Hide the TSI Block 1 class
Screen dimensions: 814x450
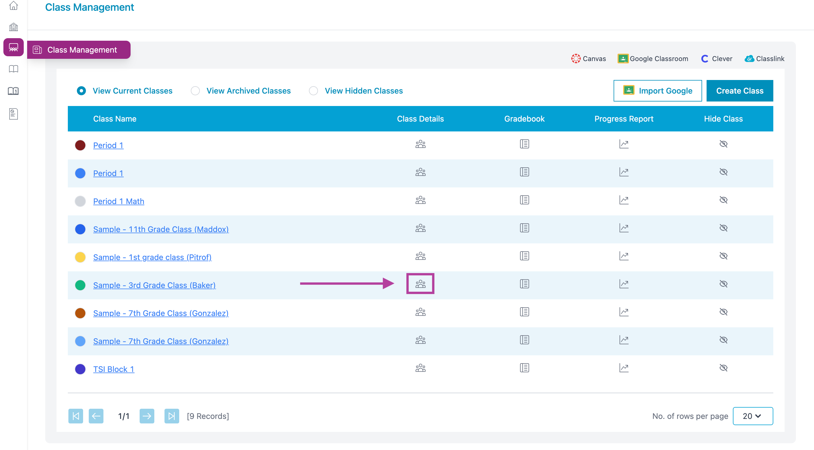(723, 368)
